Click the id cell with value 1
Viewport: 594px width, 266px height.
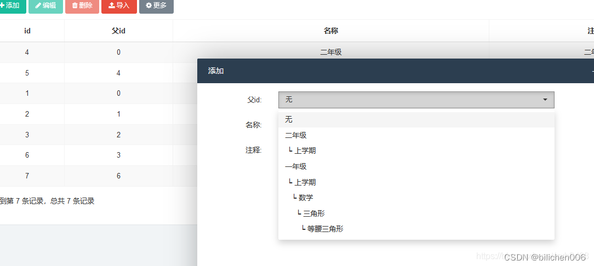tap(27, 93)
